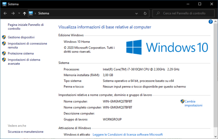The height and width of the screenshot is (139, 218).
Task: Open Gestione dispositivi link
Action: pos(21,37)
